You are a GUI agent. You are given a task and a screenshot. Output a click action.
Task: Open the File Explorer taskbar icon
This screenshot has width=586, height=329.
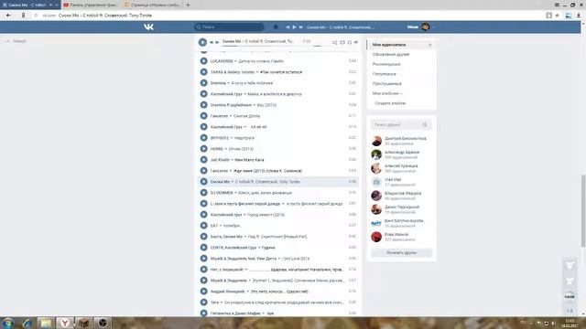pyautogui.click(x=46, y=323)
